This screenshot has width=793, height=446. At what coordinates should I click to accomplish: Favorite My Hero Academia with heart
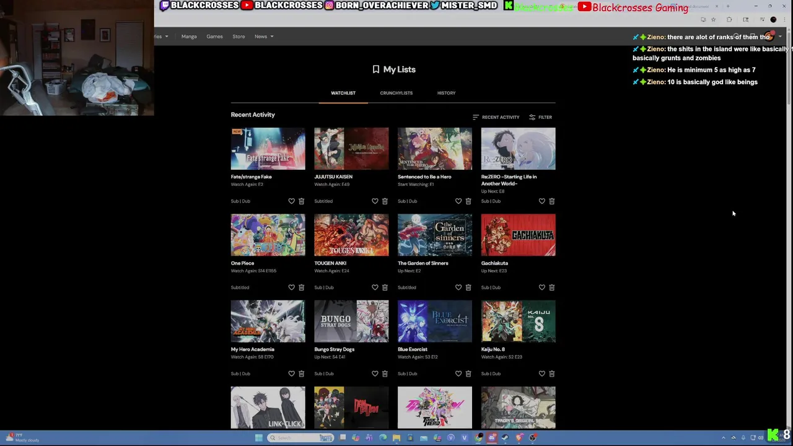pyautogui.click(x=291, y=374)
